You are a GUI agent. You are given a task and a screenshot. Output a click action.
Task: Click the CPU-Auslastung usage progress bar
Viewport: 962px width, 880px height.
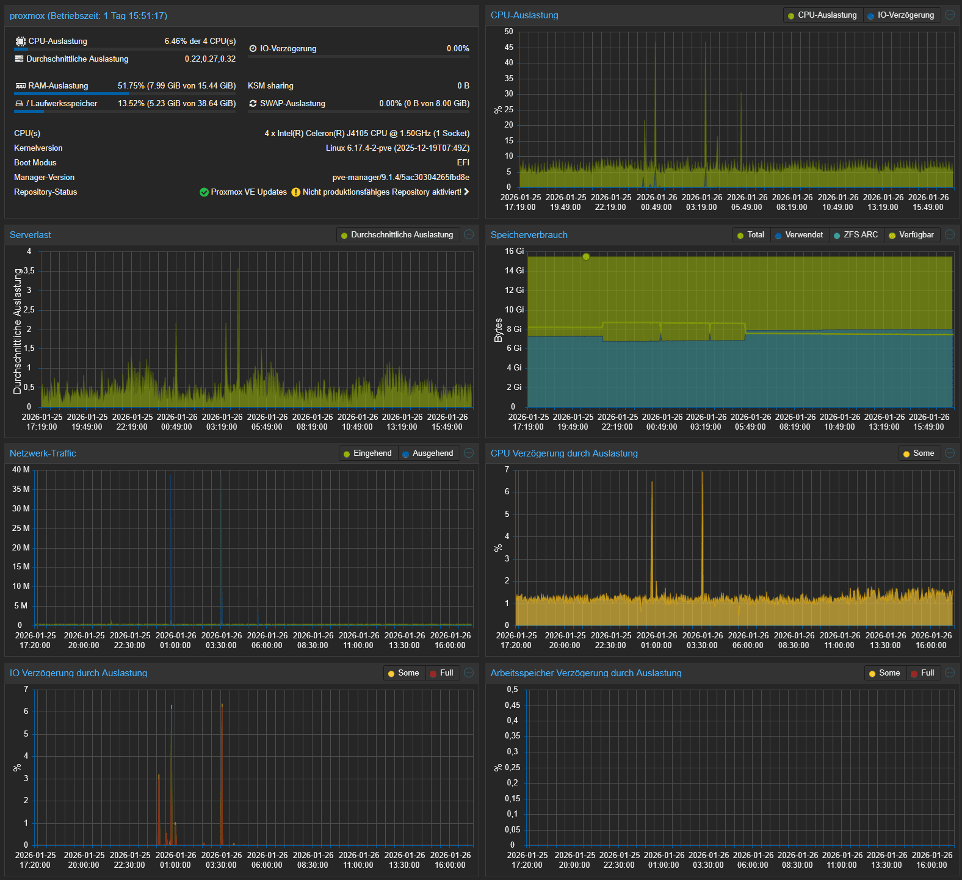click(125, 49)
